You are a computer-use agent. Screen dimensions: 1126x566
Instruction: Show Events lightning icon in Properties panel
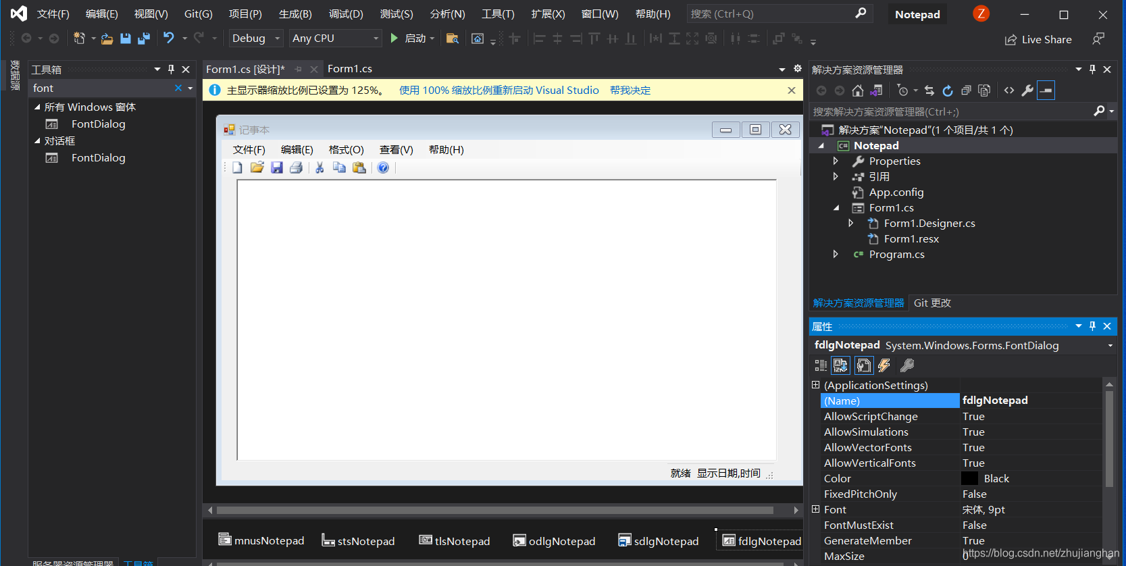(884, 365)
